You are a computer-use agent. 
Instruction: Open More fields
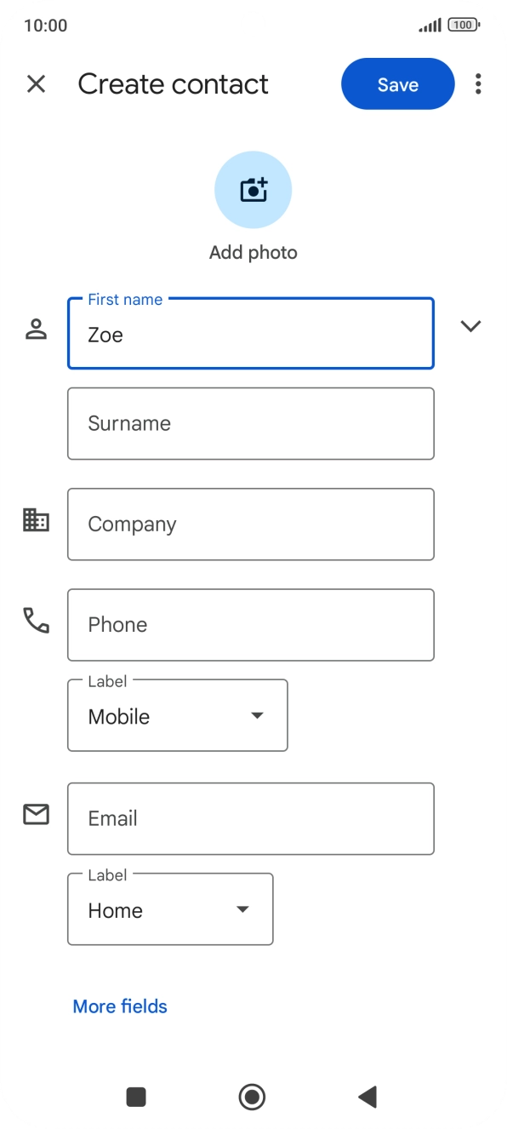tap(119, 1006)
